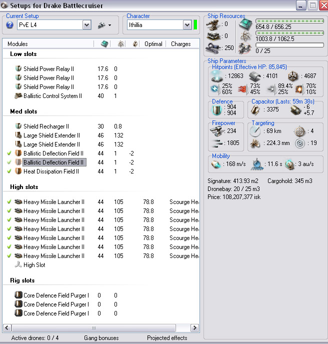Viewport: 328px width, 344px height.
Task: Click the scan resolution icon showing 224.3 mm
Action: (255, 143)
